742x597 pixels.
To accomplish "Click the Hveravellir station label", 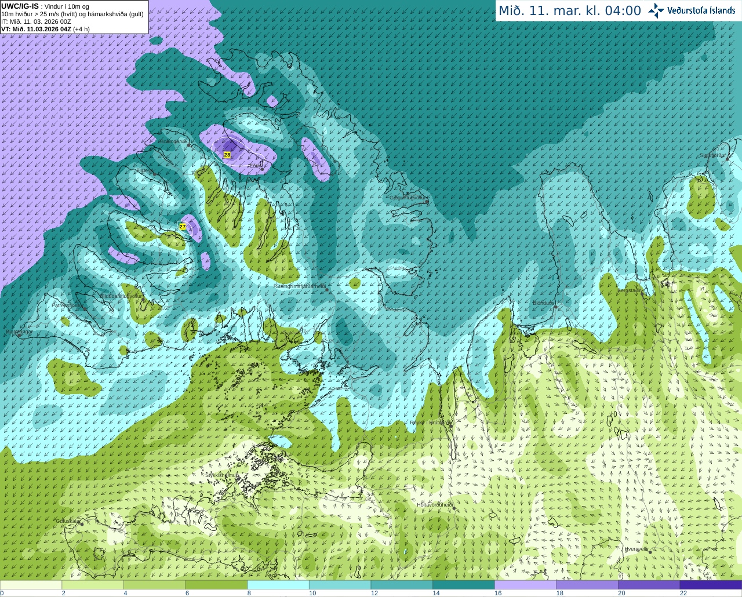I will coord(636,548).
